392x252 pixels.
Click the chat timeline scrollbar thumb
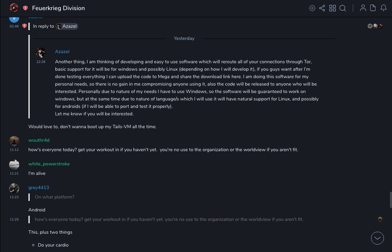(x=391, y=200)
